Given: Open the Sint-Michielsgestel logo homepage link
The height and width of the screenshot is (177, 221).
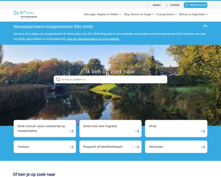Looking at the screenshot, I should pos(25,15).
